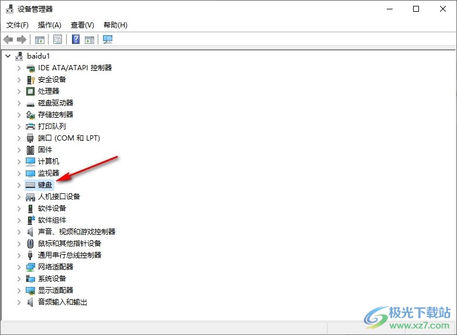Screen dimensions: 457x335
Task: Open the 查看(V) menu
Action: (x=82, y=25)
